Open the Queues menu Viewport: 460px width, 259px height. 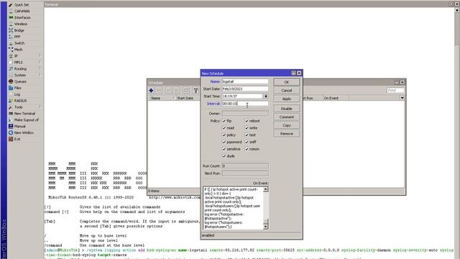20,81
